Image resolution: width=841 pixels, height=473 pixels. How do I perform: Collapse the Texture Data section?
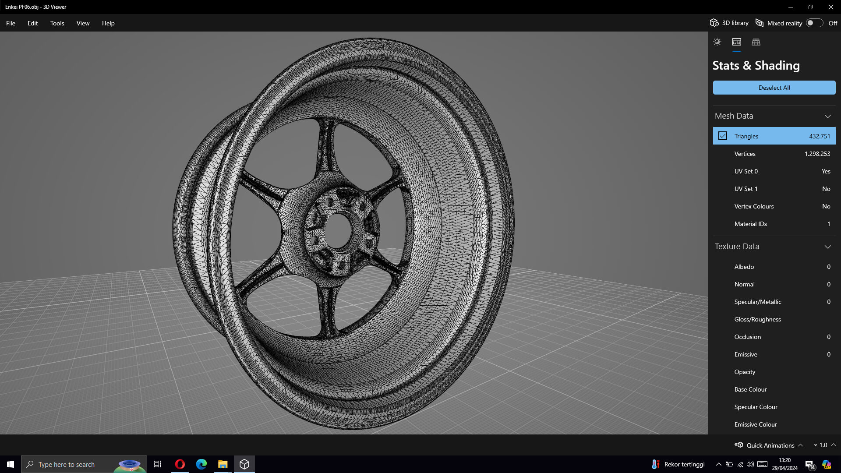(827, 247)
